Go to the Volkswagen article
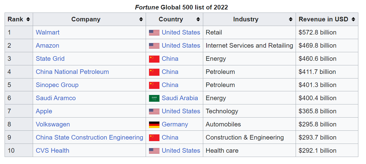The width and height of the screenshot is (366, 164). (x=53, y=124)
